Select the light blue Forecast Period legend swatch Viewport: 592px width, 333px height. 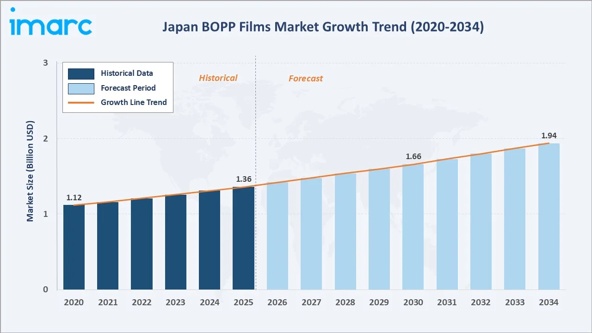(81, 88)
